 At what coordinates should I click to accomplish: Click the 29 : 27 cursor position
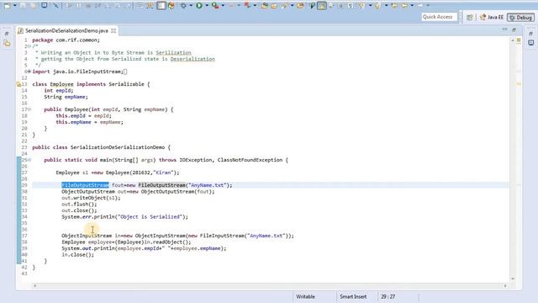[388, 297]
